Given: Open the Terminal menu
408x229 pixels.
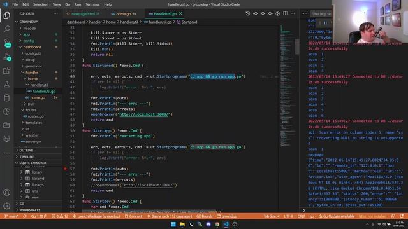Looking at the screenshot, I should coord(92,4).
